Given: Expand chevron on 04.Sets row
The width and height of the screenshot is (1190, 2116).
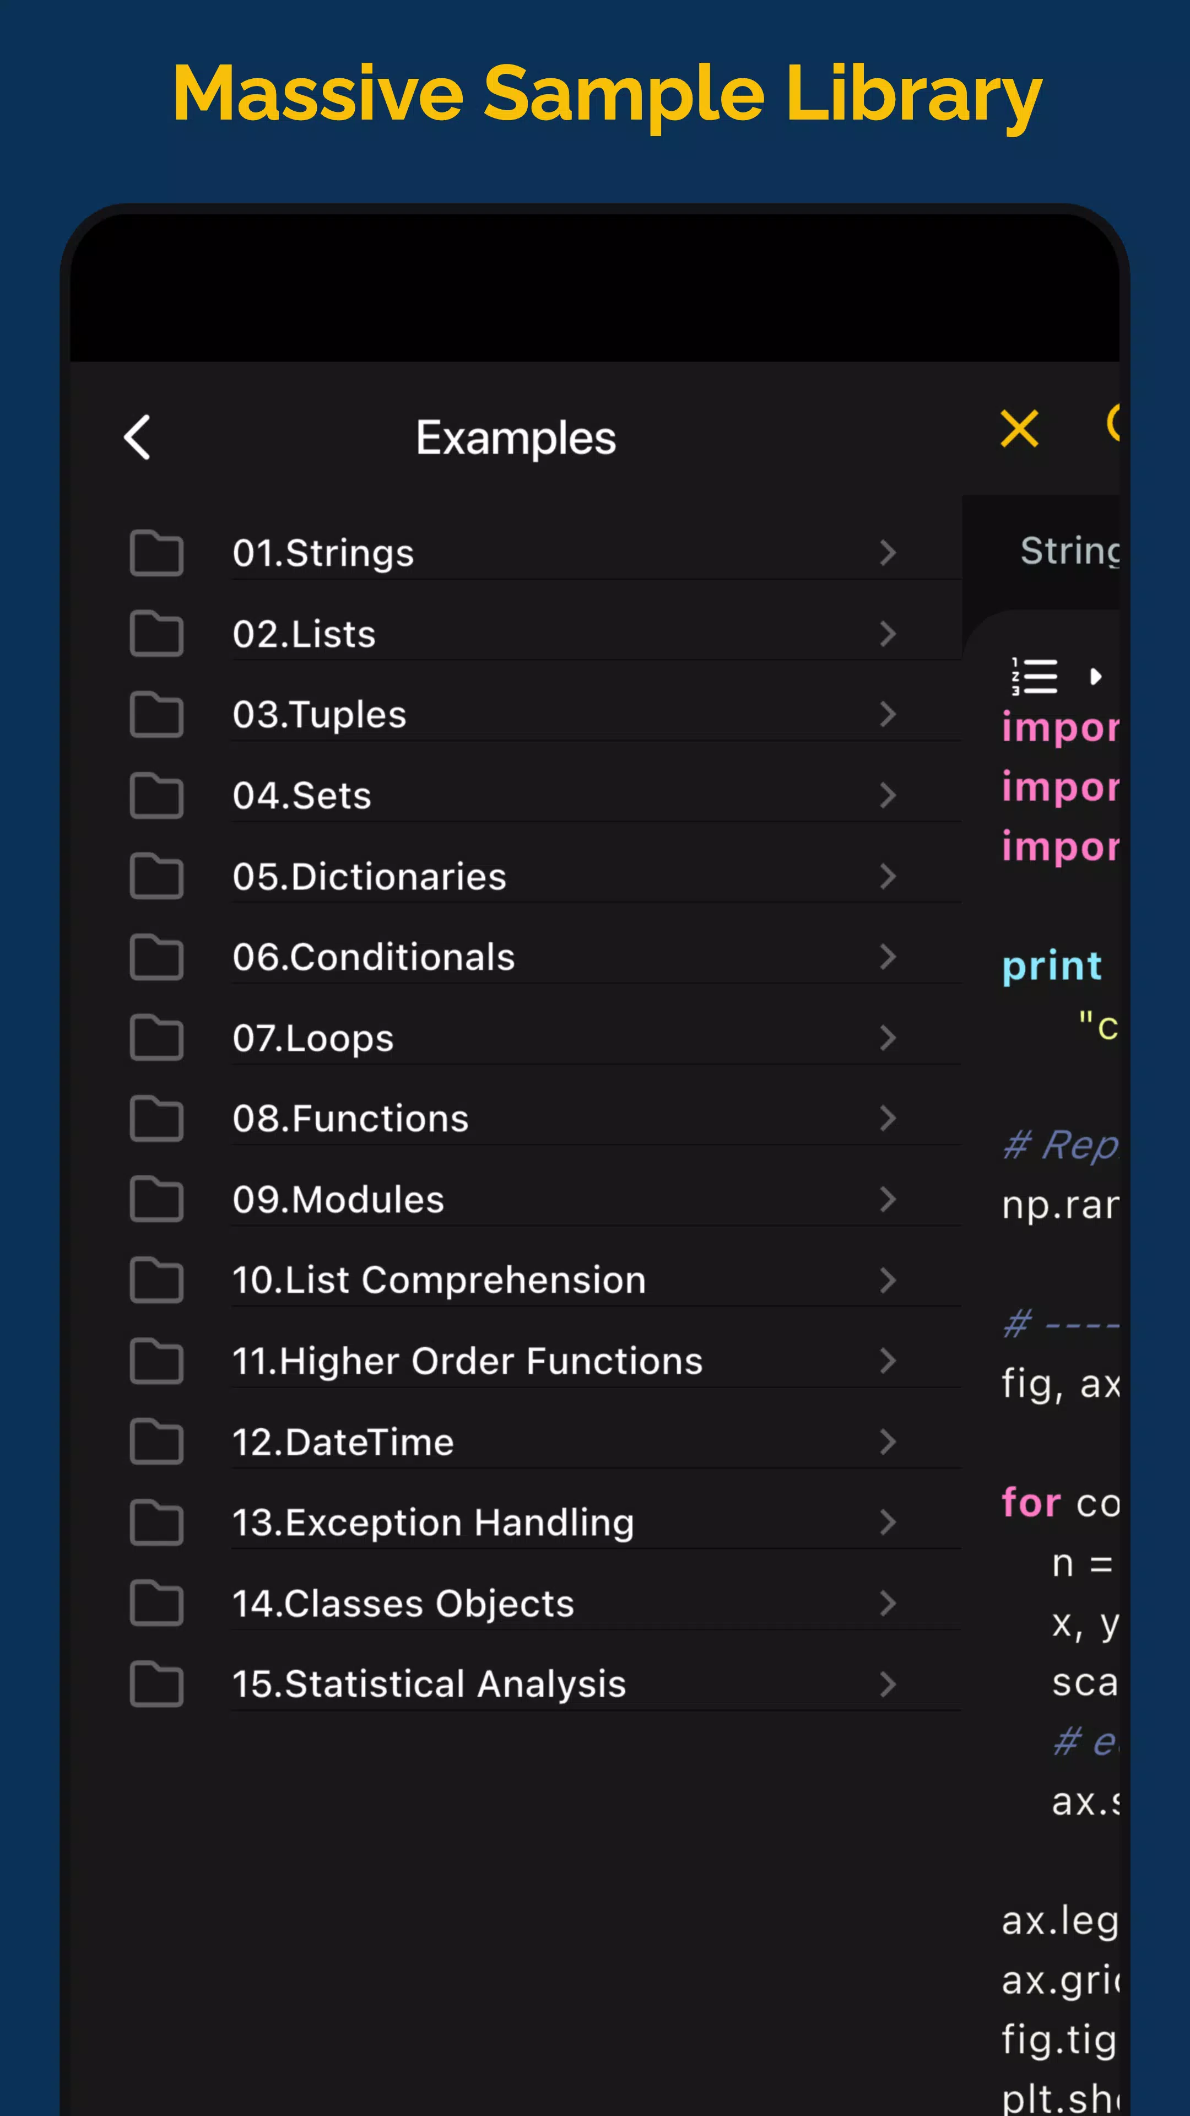Looking at the screenshot, I should coord(888,795).
